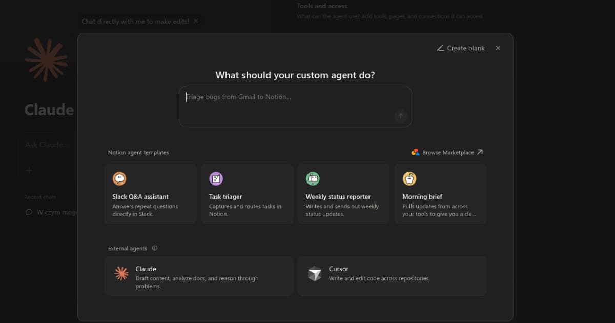Click the Morning brief yellow icon
The image size is (615, 323).
409,178
